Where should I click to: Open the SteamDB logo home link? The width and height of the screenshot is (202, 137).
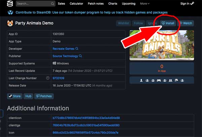click(10, 3)
